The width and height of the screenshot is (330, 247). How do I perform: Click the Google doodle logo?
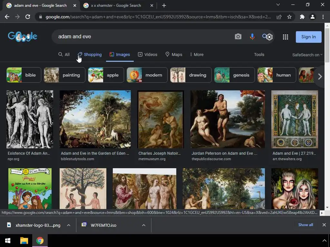tap(23, 37)
